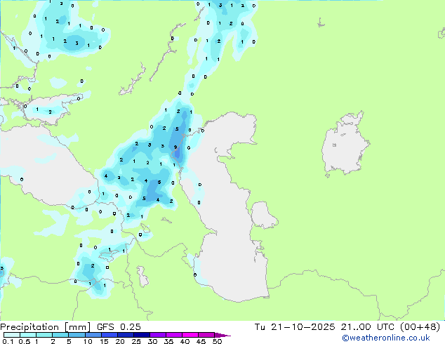The width and height of the screenshot is (445, 344).
Task: Click the 25–30 mm navy legend swatch
Action: point(142,335)
